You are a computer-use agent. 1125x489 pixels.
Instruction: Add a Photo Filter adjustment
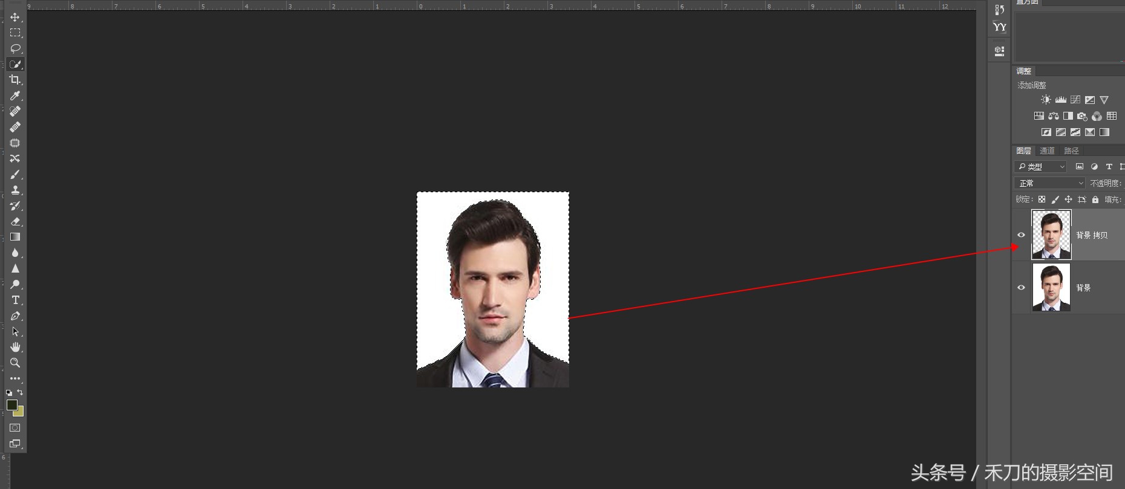(x=1082, y=116)
